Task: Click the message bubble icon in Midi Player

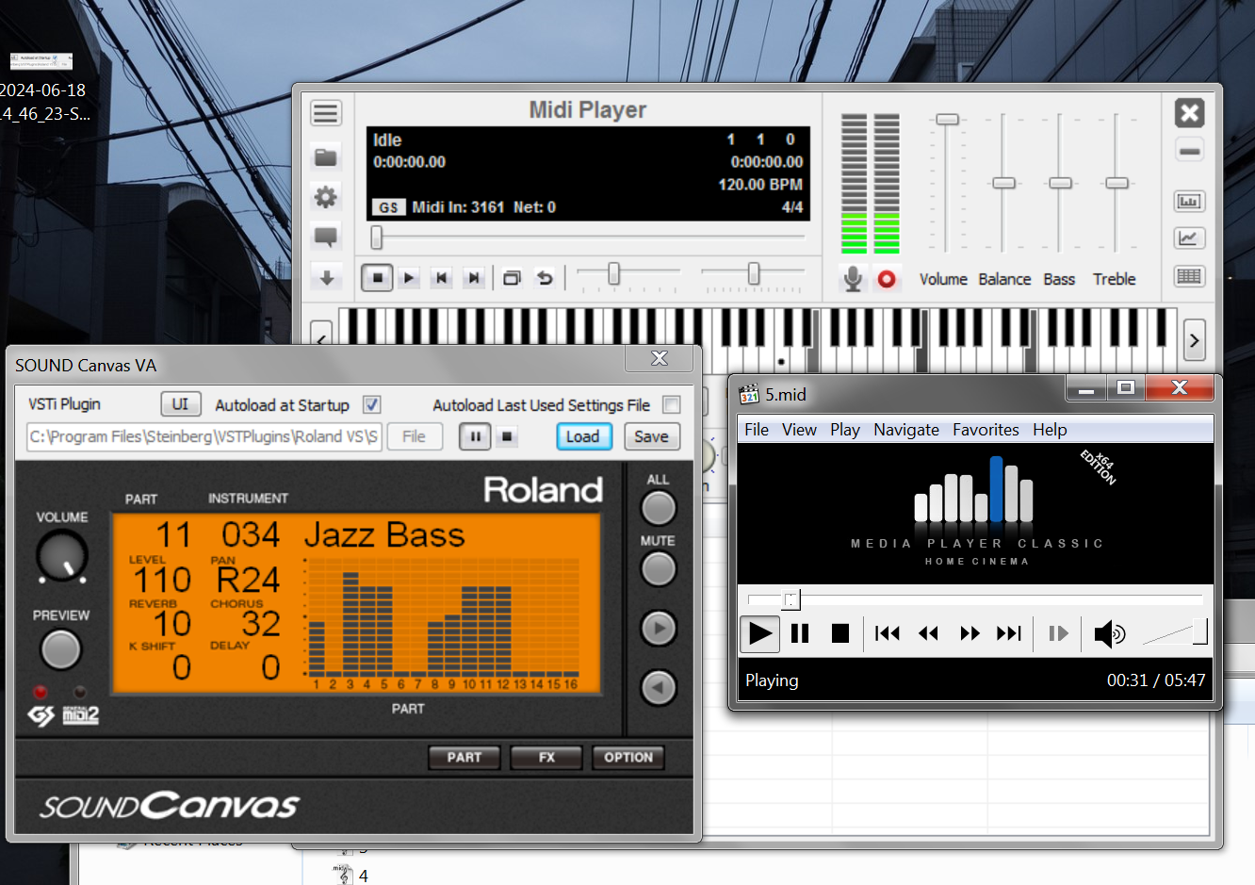Action: pyautogui.click(x=326, y=236)
